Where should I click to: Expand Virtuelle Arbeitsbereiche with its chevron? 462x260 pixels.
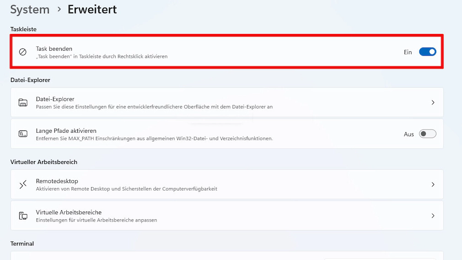(x=433, y=216)
